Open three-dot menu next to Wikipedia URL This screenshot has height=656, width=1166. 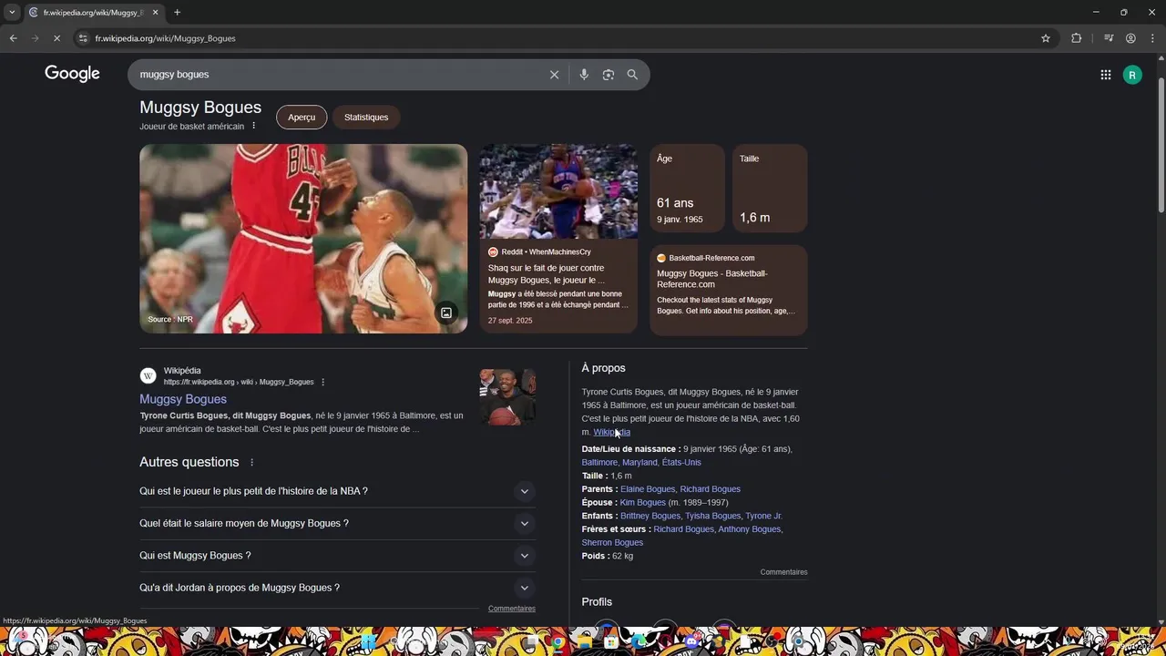coord(322,382)
